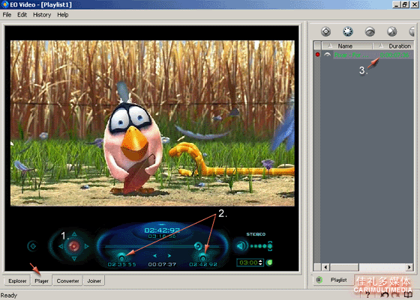Click the diamond icon left of player controls

(x=33, y=246)
